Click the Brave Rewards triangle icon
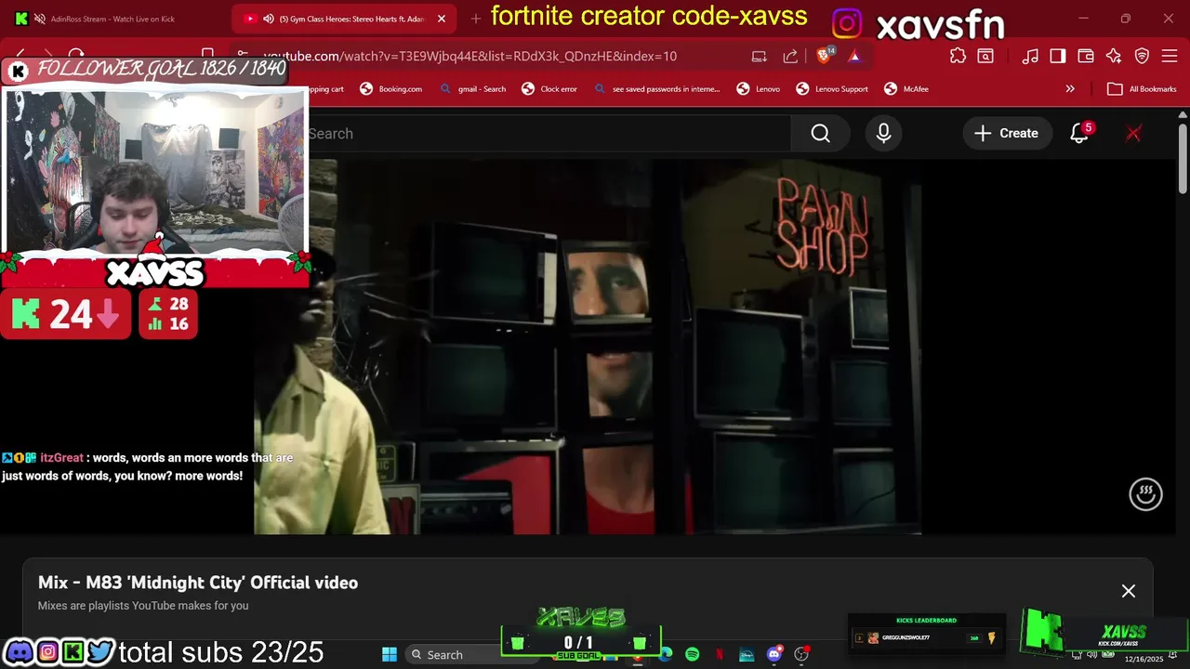This screenshot has height=669, width=1190. pyautogui.click(x=854, y=56)
